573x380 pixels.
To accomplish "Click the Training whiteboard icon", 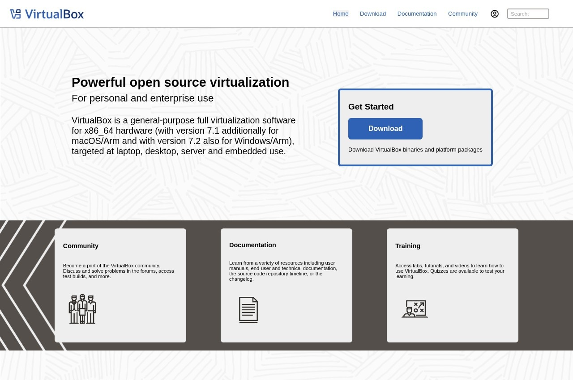I will 415,309.
